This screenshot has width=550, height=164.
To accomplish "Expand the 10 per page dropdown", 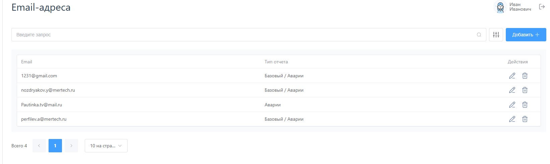I will click(x=106, y=146).
